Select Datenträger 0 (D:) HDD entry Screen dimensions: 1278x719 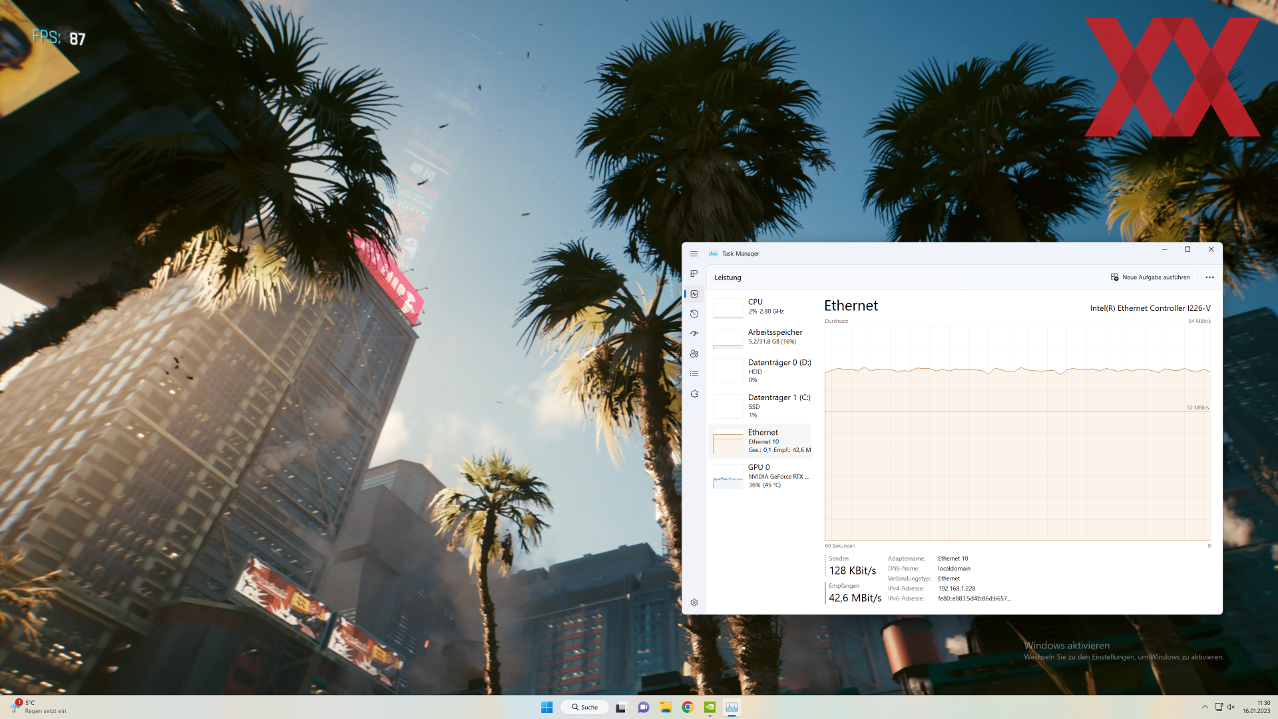pos(760,371)
